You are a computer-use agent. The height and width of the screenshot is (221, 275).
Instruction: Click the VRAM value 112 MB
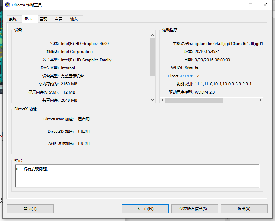pyautogui.click(x=68, y=92)
